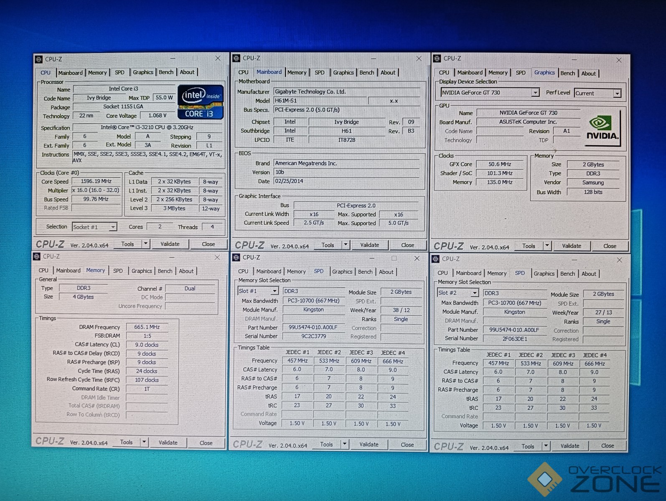
Task: Open the Slot #1 memory slot dropdown
Action: (274, 291)
